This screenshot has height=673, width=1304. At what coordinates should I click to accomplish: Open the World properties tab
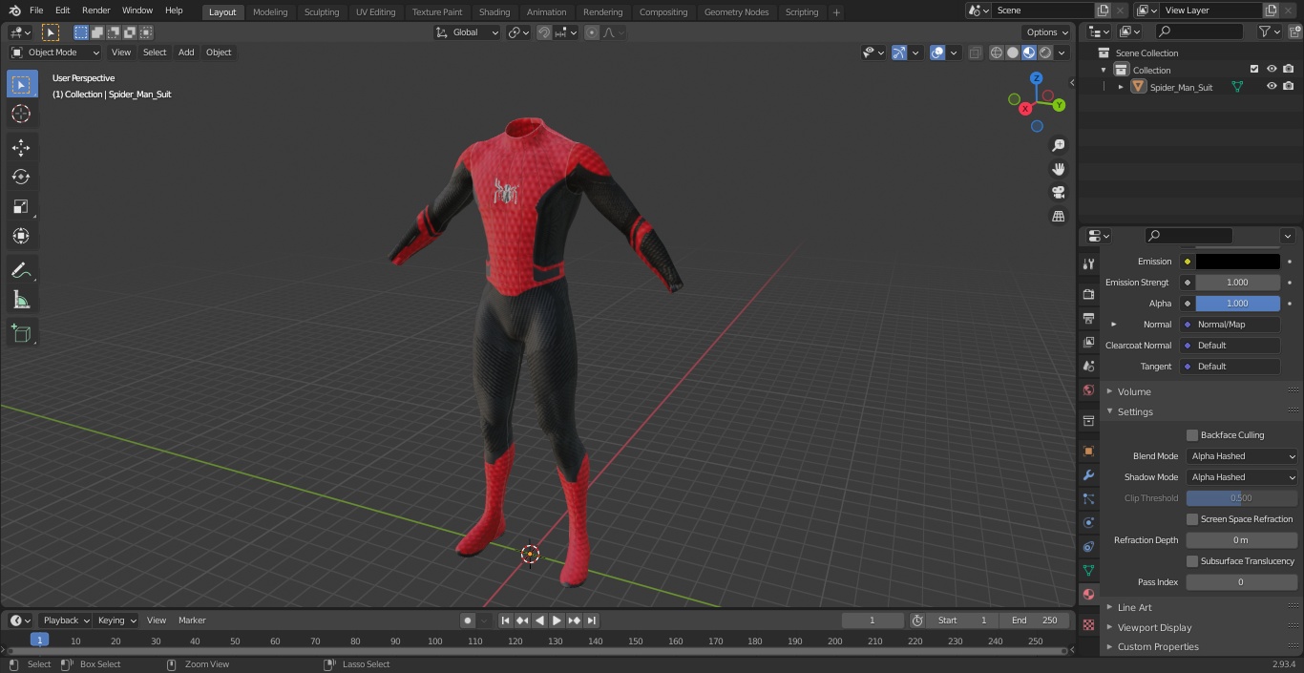(x=1088, y=389)
